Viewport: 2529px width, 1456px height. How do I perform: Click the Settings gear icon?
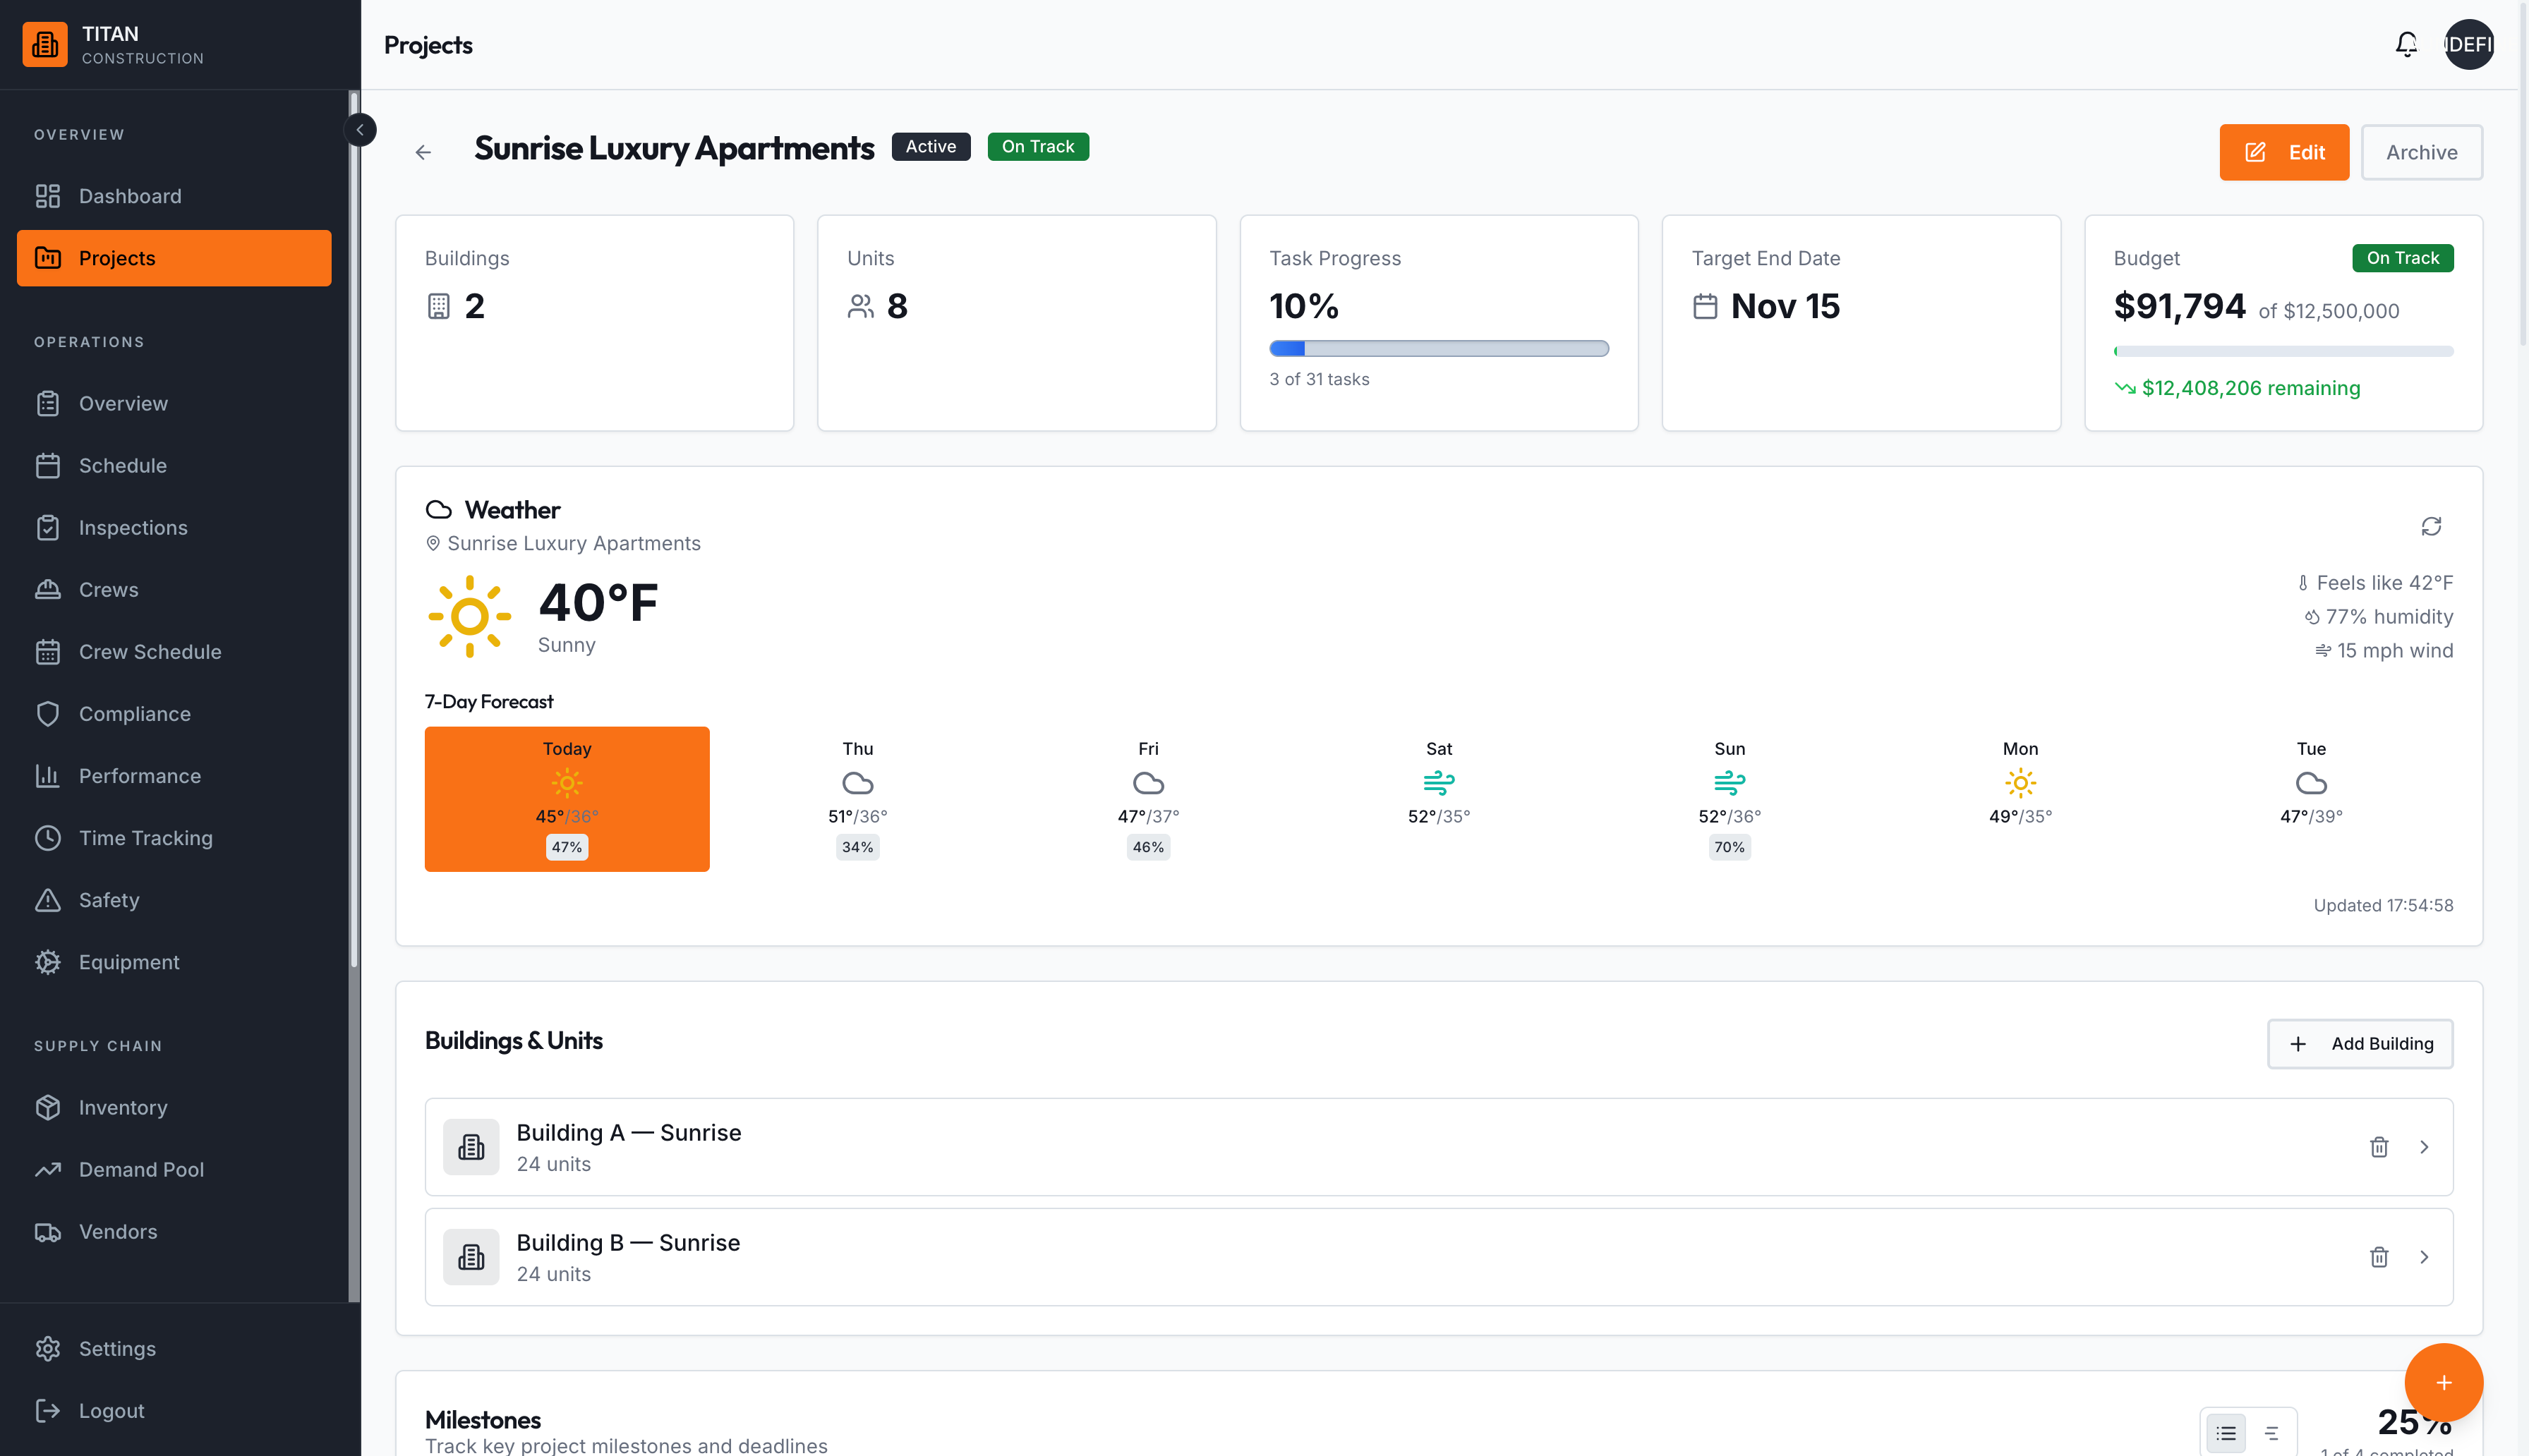(x=48, y=1348)
